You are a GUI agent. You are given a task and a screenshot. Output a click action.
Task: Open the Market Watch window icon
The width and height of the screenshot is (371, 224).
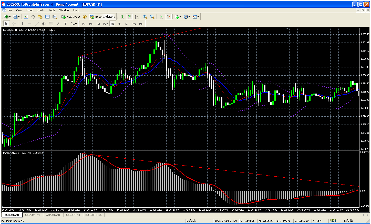click(x=26, y=17)
